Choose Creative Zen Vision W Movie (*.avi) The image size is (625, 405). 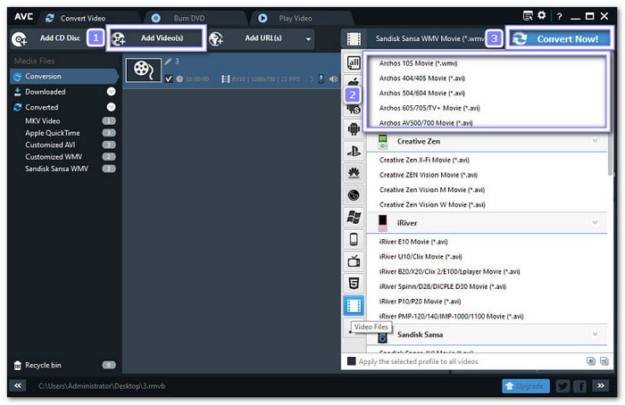(x=432, y=205)
